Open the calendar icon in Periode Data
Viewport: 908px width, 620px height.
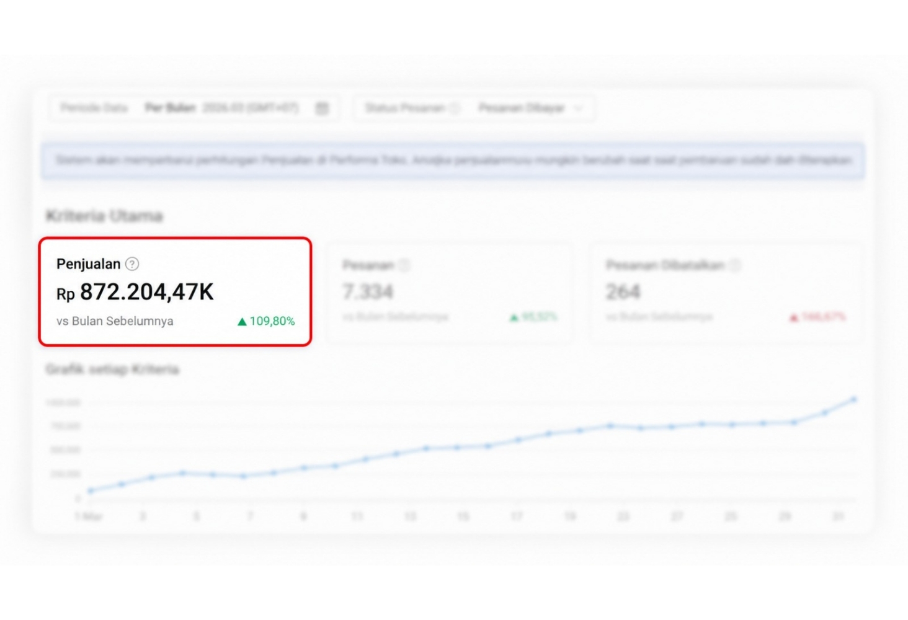click(x=322, y=108)
